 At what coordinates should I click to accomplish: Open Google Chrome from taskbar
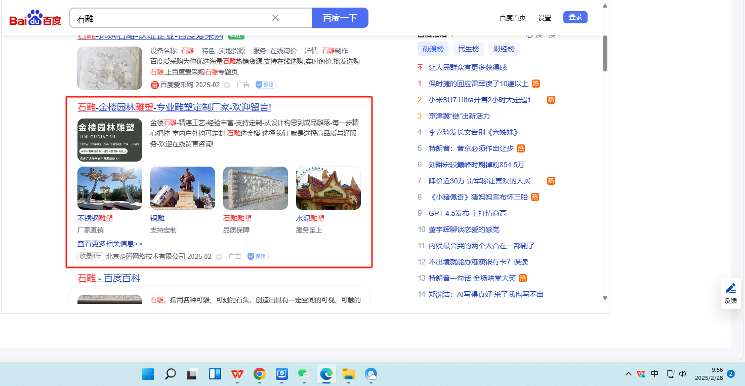point(259,374)
